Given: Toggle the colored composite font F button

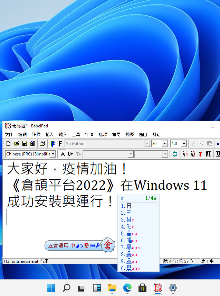Looking at the screenshot, I should point(53,144).
